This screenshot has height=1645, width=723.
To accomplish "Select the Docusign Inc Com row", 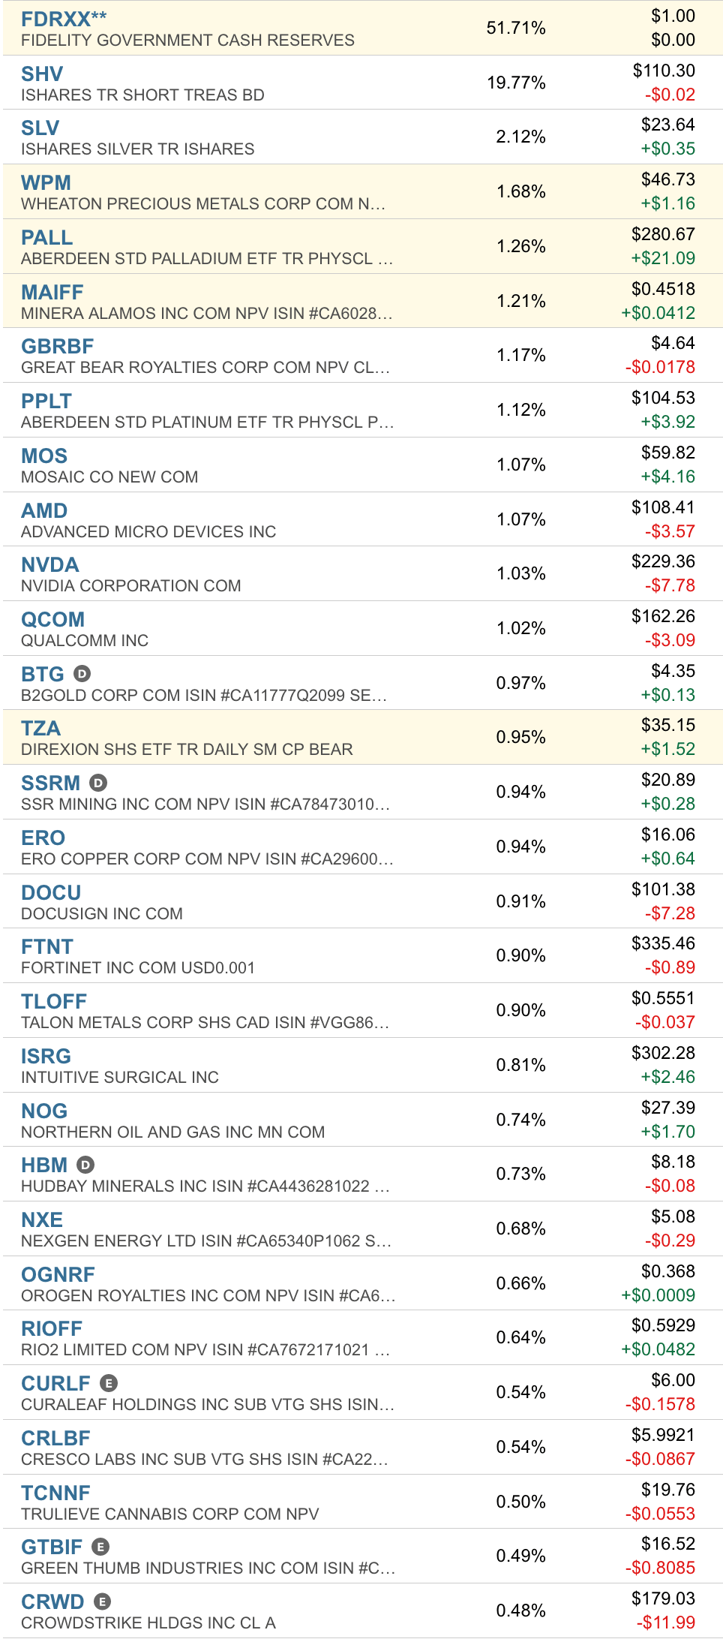I will pyautogui.click(x=361, y=901).
